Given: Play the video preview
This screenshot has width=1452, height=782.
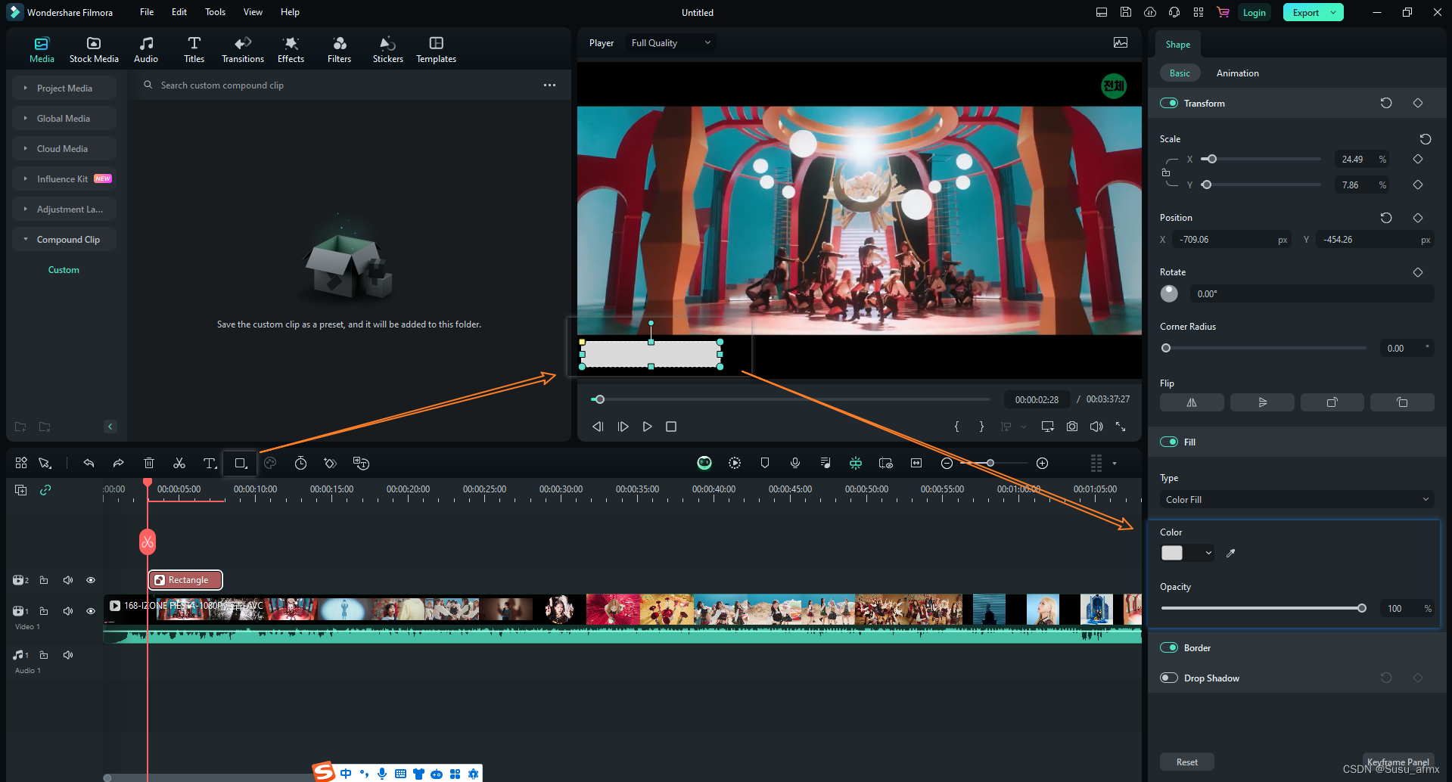Looking at the screenshot, I should [x=647, y=427].
